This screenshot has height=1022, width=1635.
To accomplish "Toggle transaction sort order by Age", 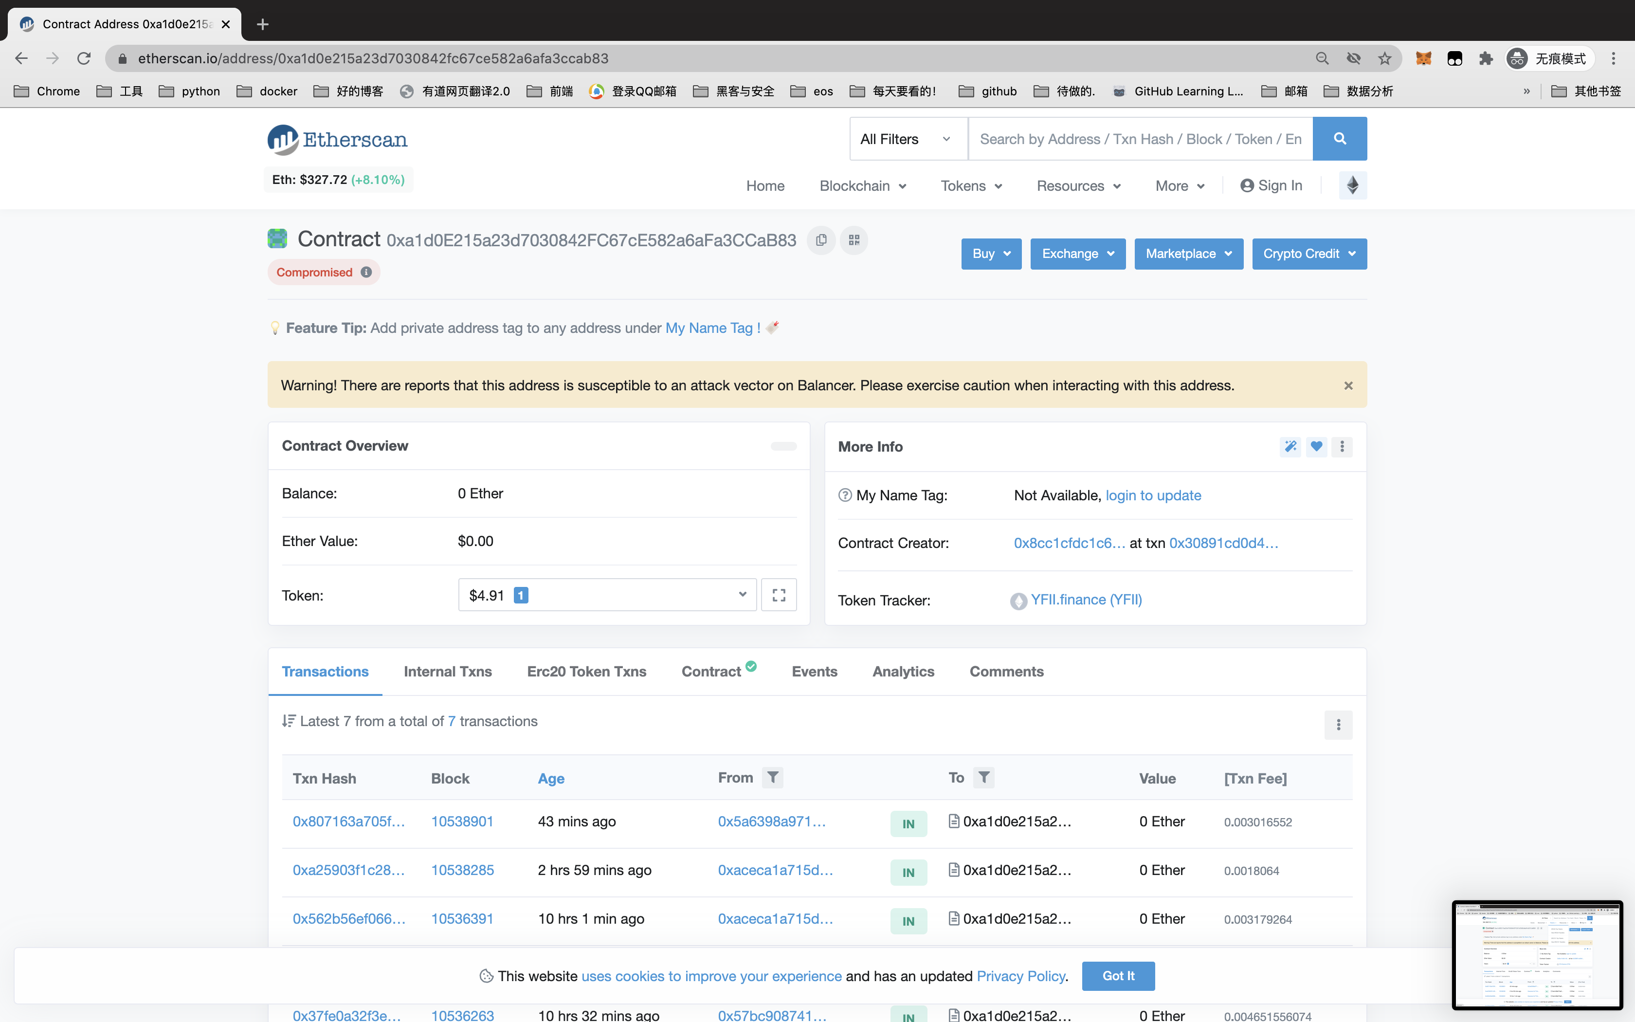I will pyautogui.click(x=551, y=778).
